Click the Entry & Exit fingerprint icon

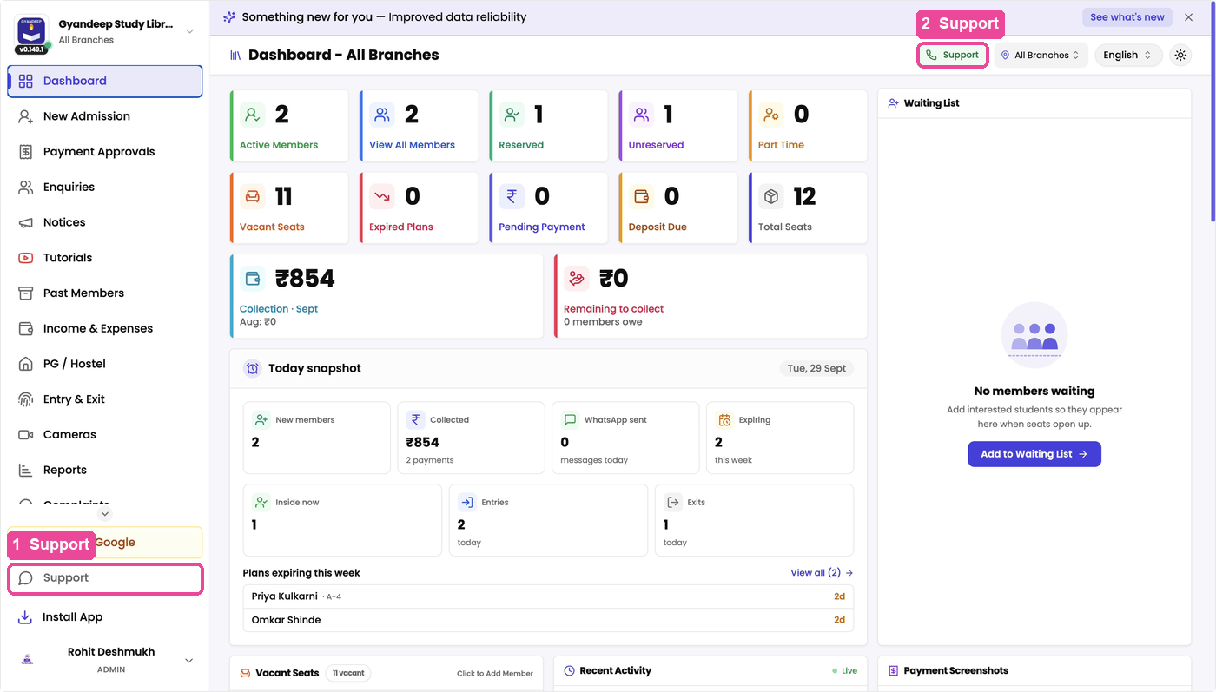tap(26, 399)
